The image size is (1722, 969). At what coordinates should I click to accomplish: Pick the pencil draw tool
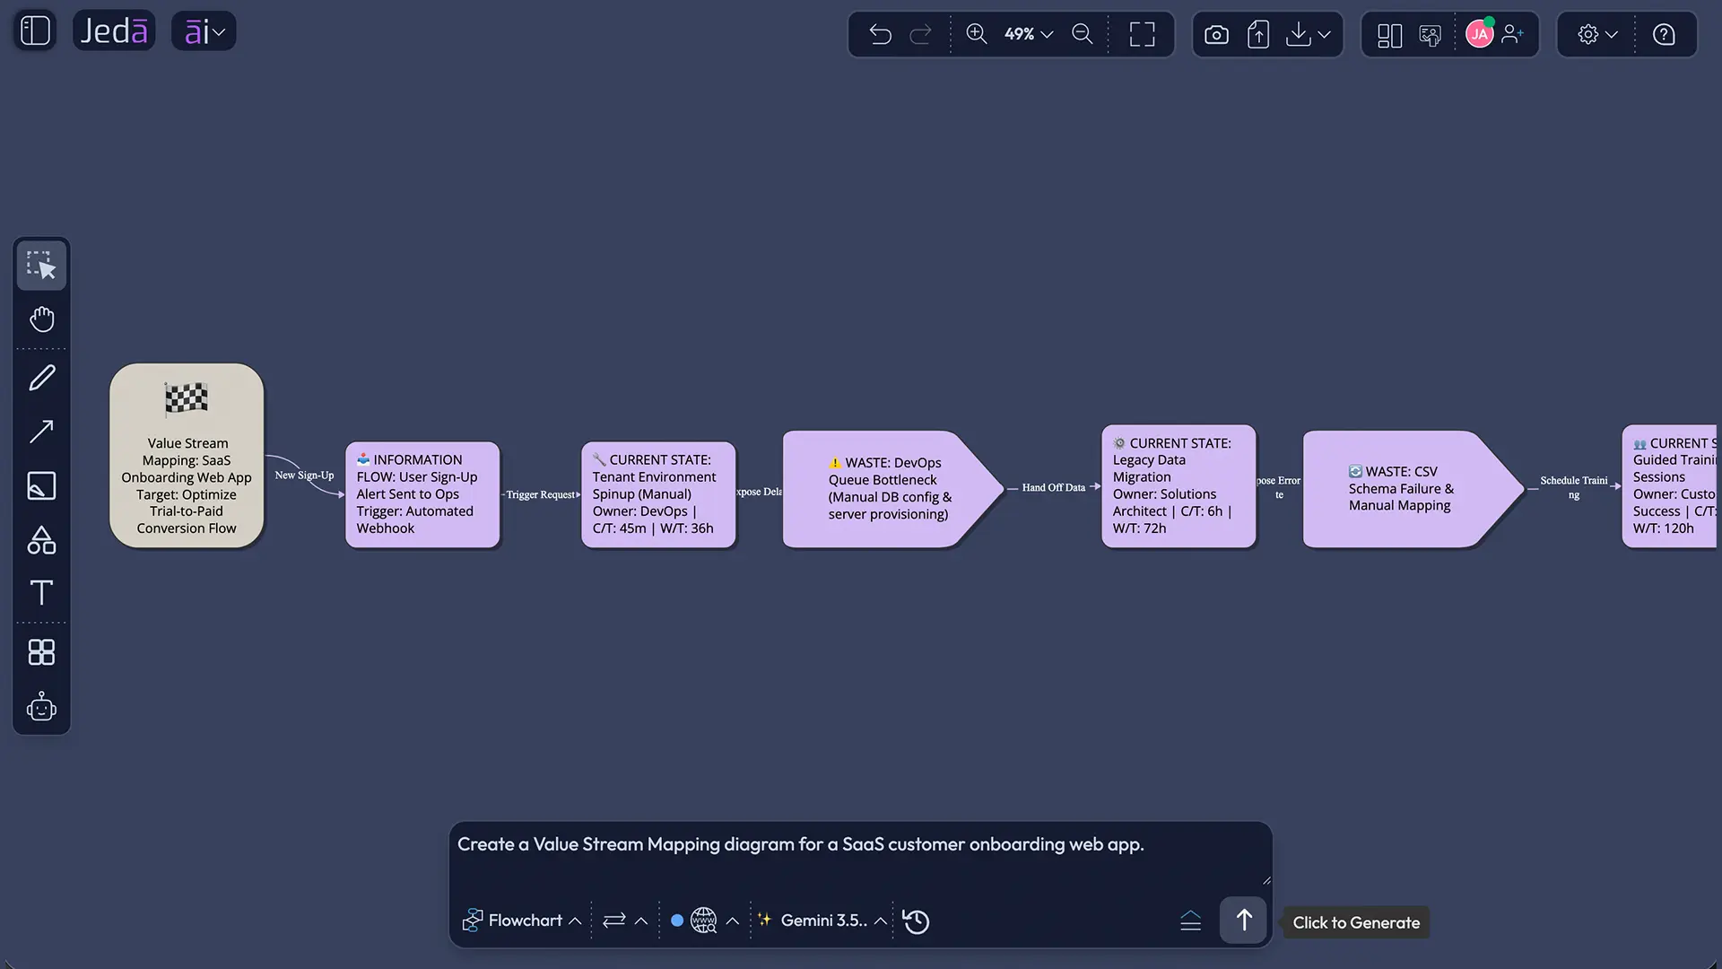pyautogui.click(x=41, y=378)
